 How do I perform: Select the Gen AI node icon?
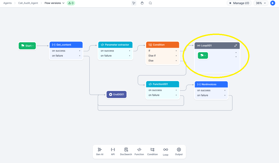(100, 150)
